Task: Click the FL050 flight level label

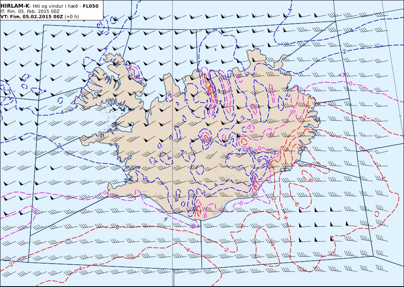Action: coord(90,6)
